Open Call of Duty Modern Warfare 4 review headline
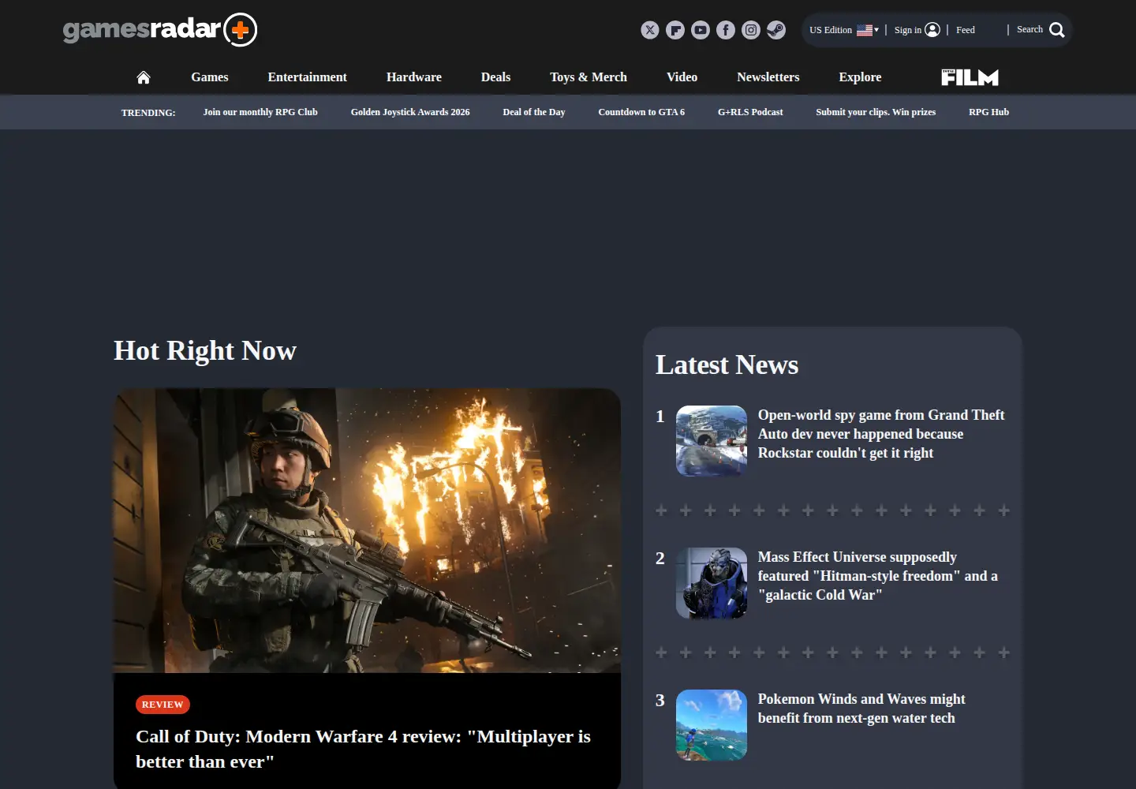This screenshot has width=1136, height=789. (x=363, y=749)
